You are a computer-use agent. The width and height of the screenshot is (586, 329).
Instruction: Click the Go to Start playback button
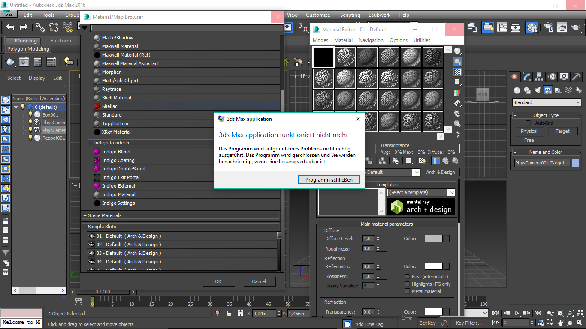[x=496, y=314]
